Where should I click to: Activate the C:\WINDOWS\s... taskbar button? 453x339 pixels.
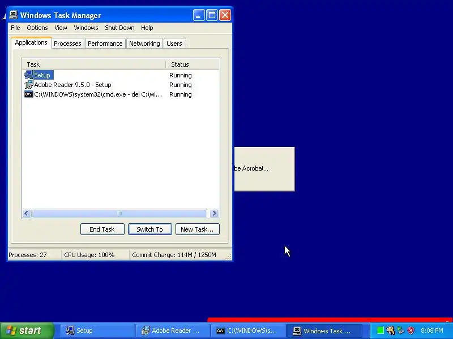coord(248,331)
